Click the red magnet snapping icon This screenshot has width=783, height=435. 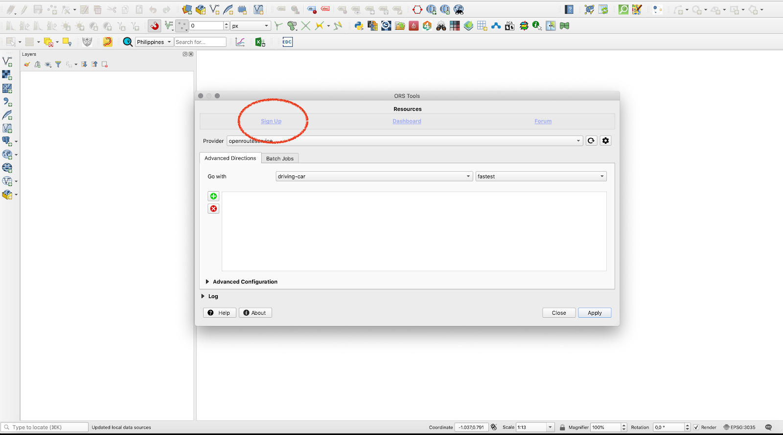155,26
